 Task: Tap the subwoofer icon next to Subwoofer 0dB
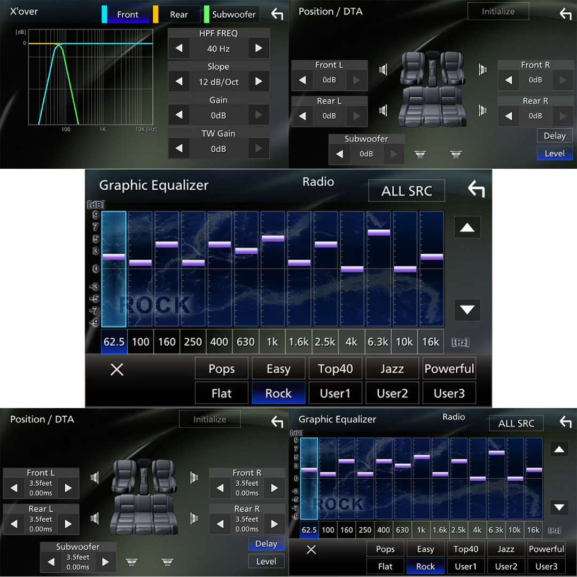click(420, 154)
